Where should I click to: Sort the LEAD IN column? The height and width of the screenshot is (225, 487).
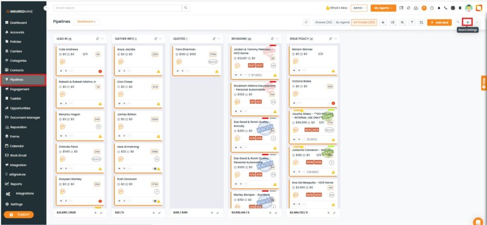click(97, 39)
